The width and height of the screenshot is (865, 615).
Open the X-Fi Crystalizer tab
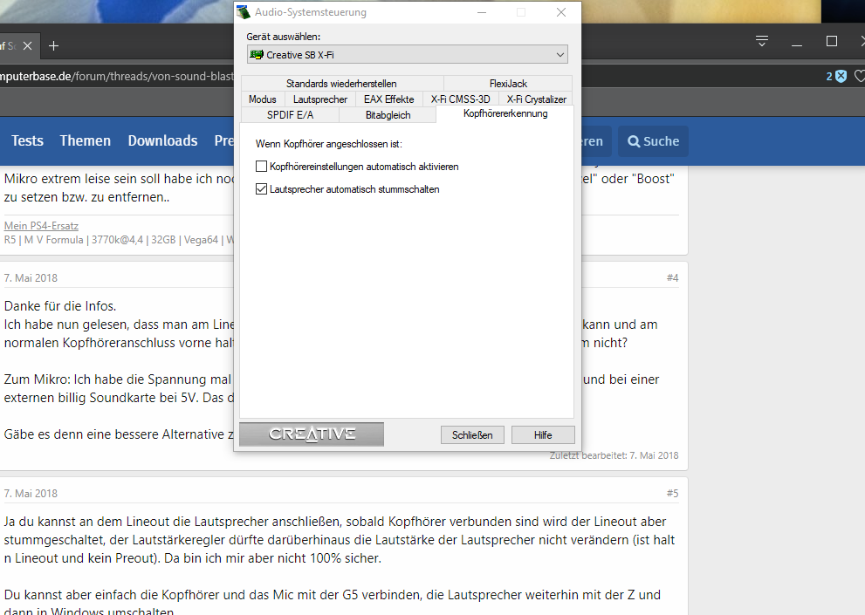pyautogui.click(x=536, y=99)
